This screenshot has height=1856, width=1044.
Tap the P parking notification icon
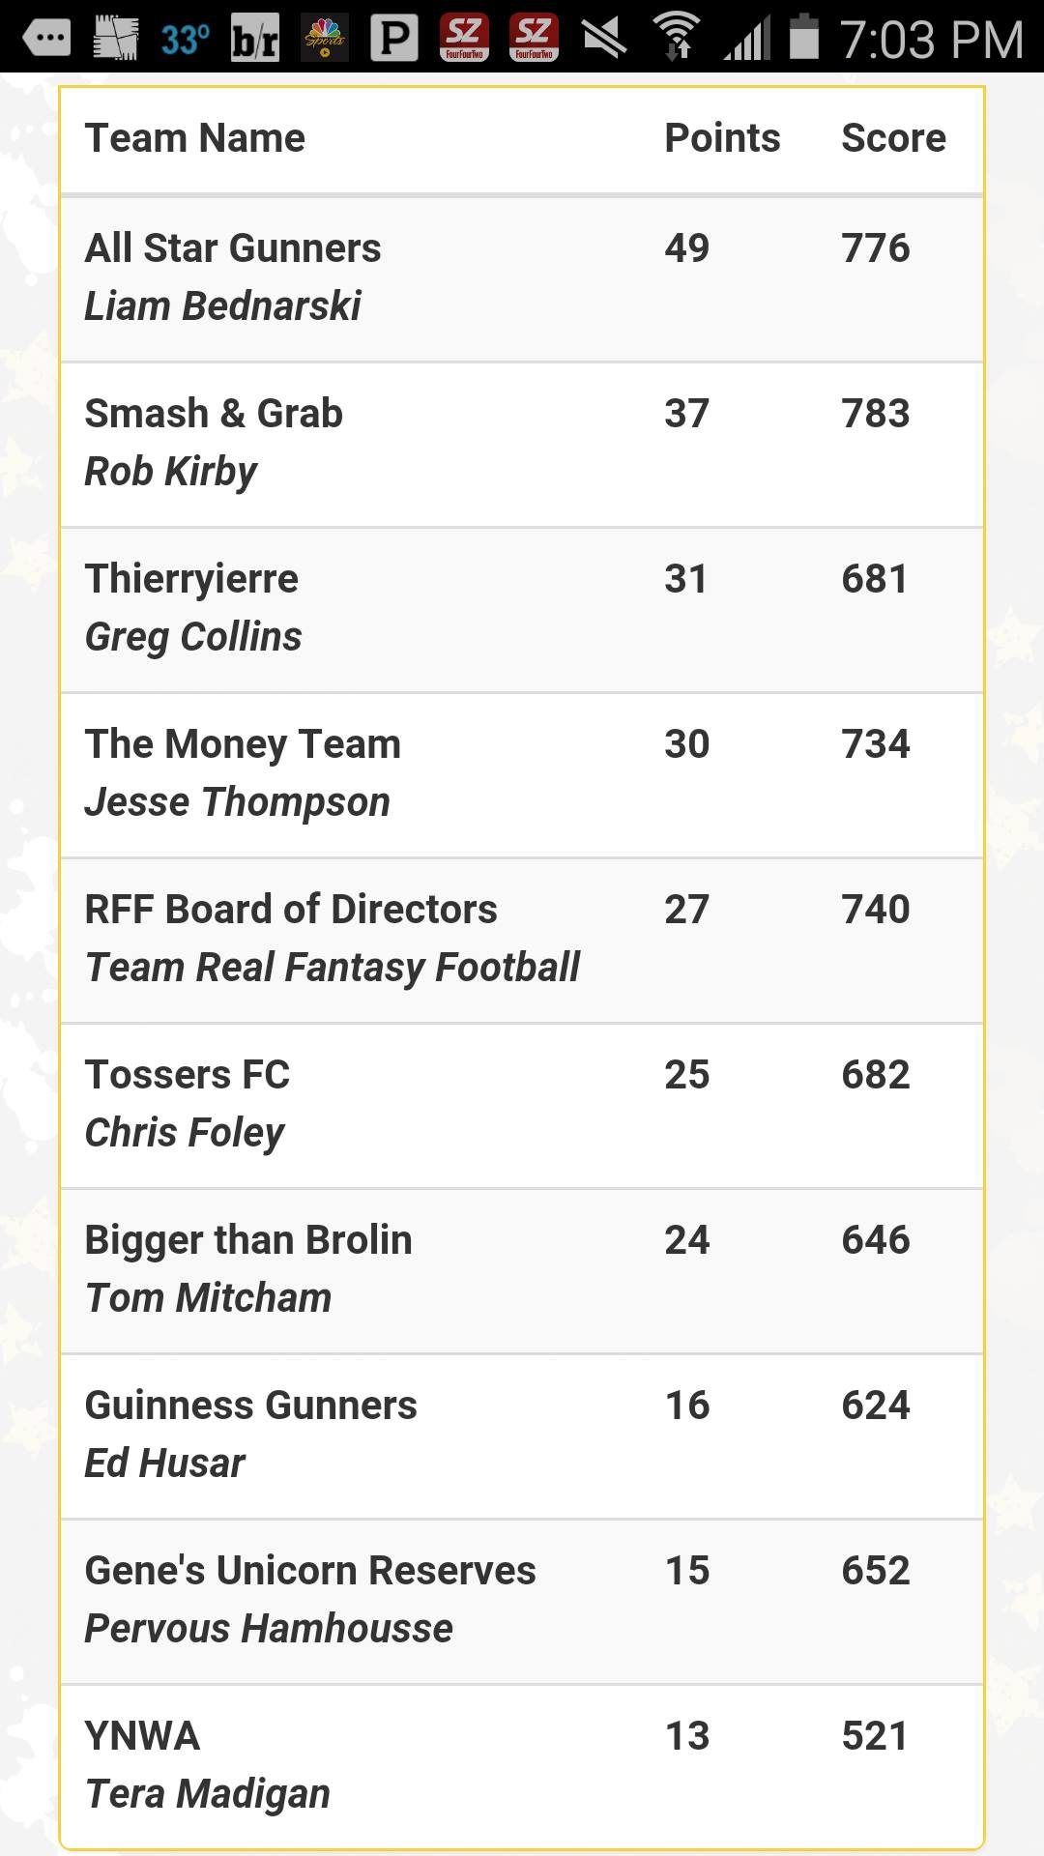(394, 39)
